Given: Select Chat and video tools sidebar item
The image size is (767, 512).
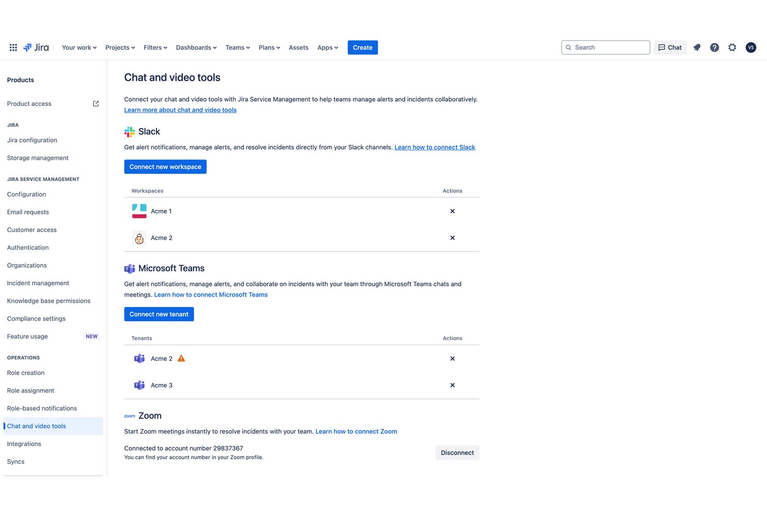Looking at the screenshot, I should (x=53, y=426).
